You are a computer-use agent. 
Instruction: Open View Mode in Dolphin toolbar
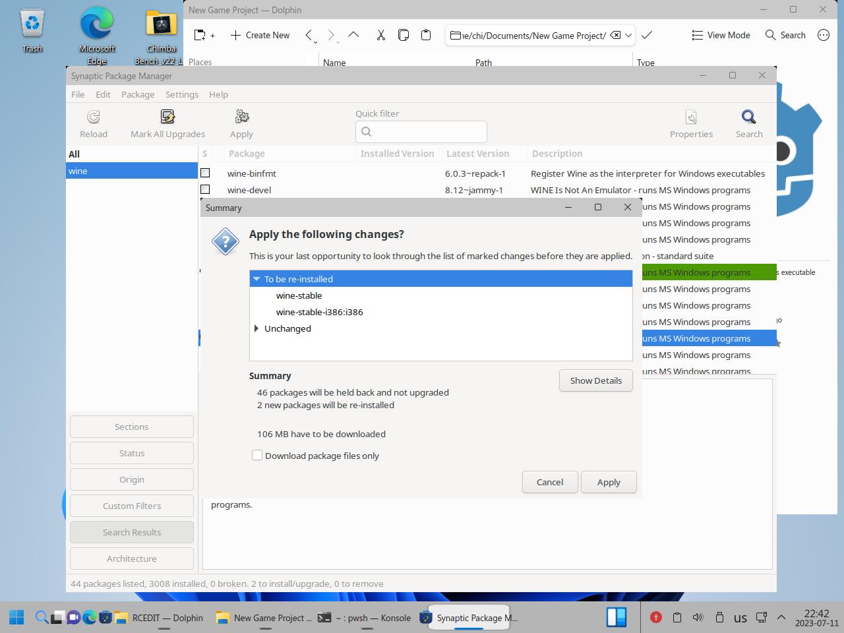pyautogui.click(x=721, y=35)
